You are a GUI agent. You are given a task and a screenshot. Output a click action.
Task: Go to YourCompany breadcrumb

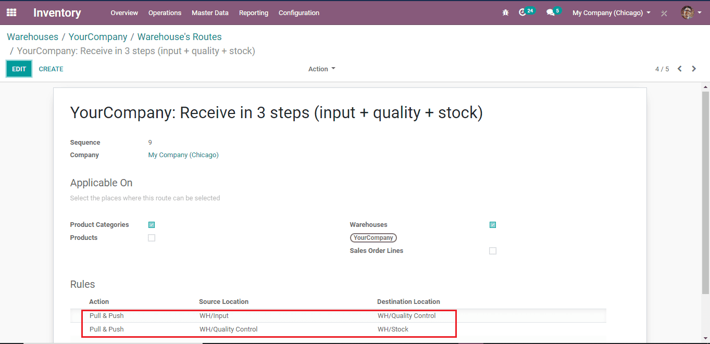[x=98, y=37]
